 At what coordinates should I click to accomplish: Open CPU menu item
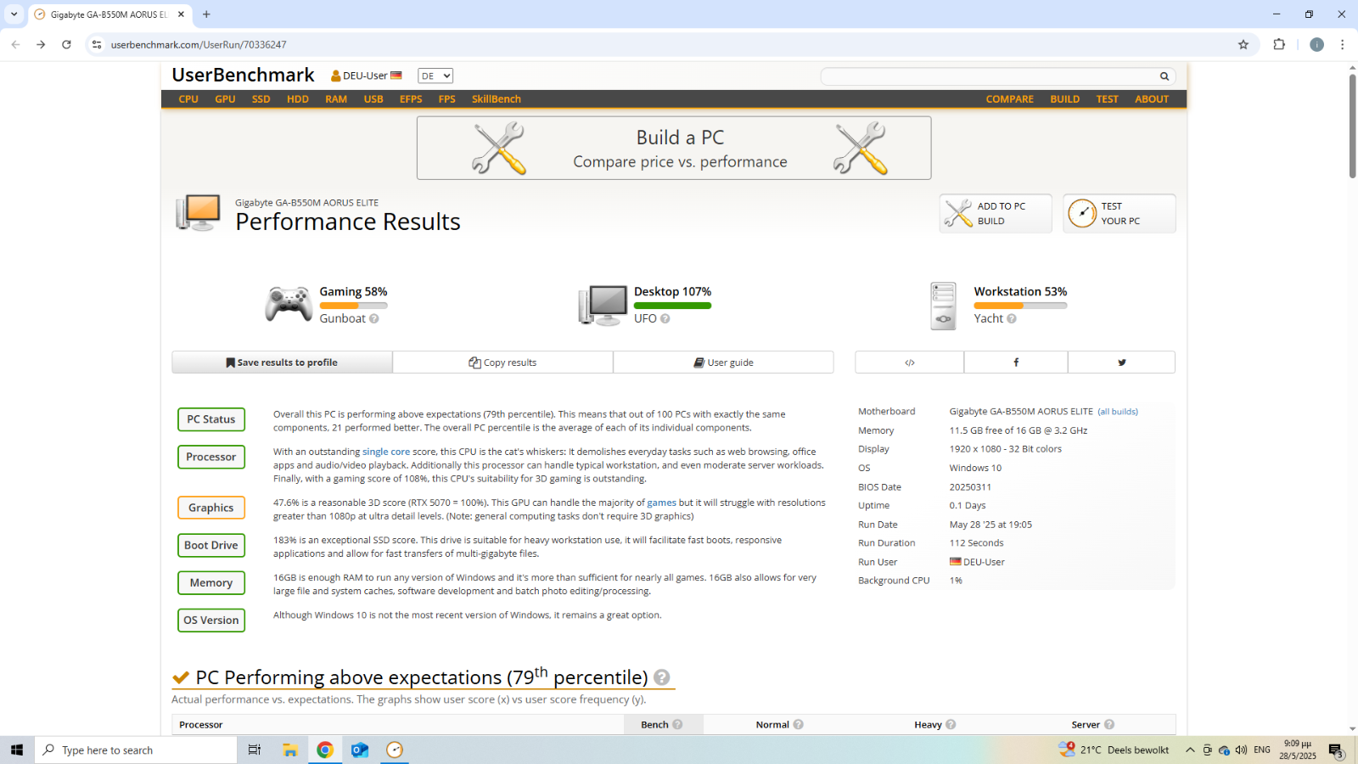(188, 99)
